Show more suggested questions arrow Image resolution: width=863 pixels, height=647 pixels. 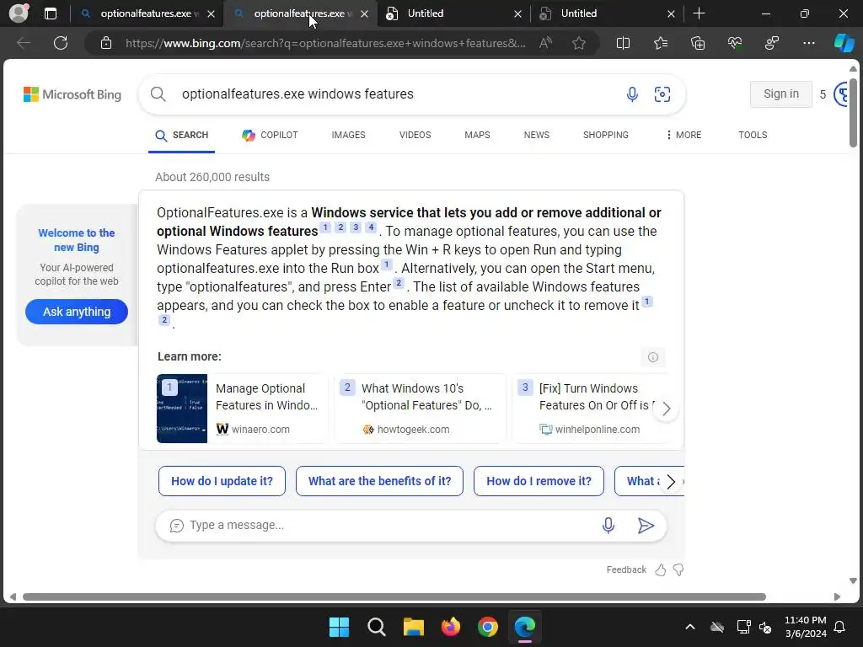tap(671, 482)
